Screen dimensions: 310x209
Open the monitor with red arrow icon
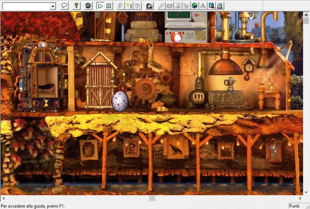pos(211,6)
